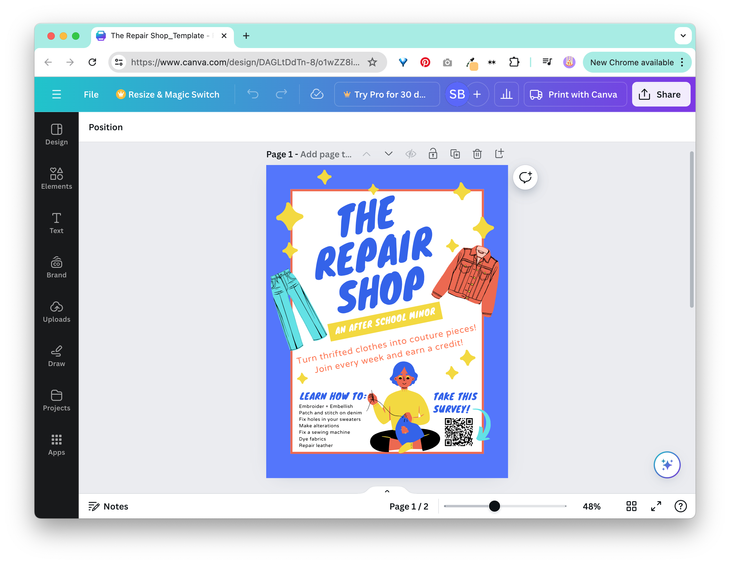Click the Share button

[661, 95]
